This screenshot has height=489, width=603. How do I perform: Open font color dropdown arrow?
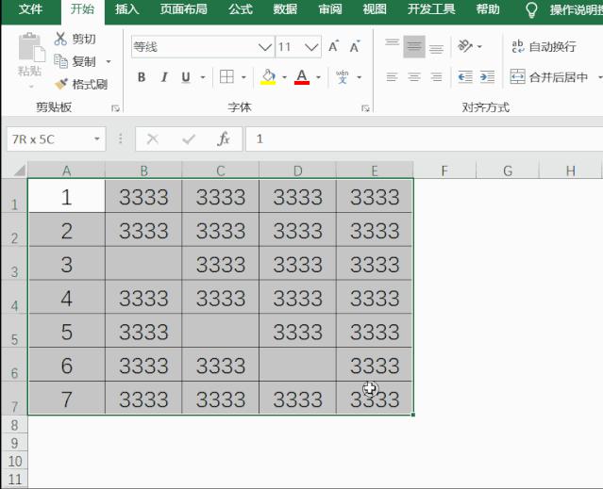(x=318, y=77)
